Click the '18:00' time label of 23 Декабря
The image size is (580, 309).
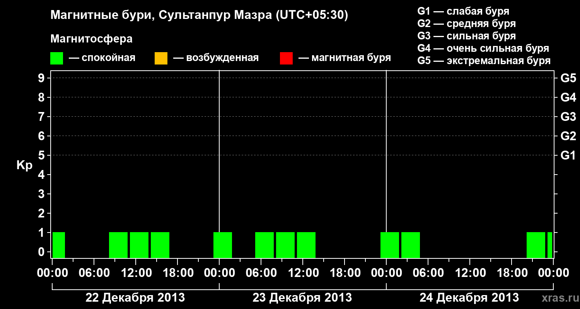click(345, 273)
